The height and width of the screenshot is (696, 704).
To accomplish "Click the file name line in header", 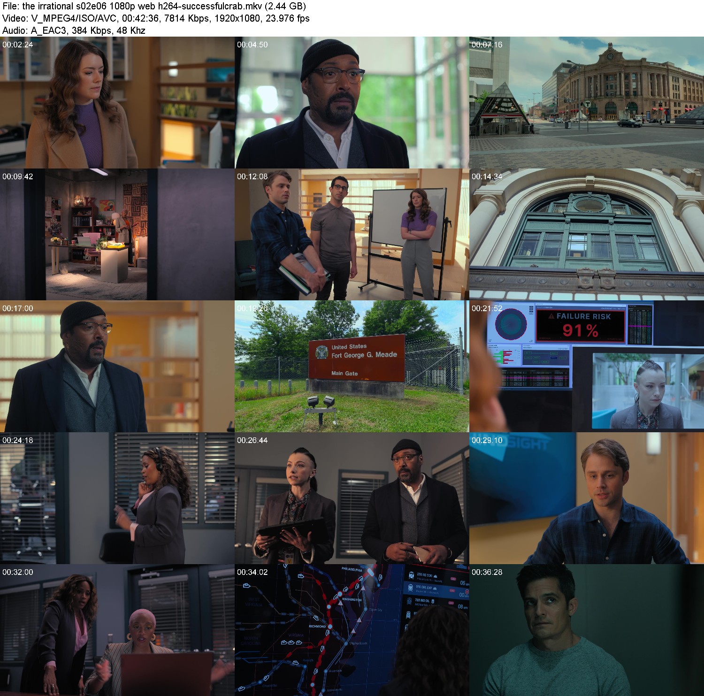I will pos(154,6).
